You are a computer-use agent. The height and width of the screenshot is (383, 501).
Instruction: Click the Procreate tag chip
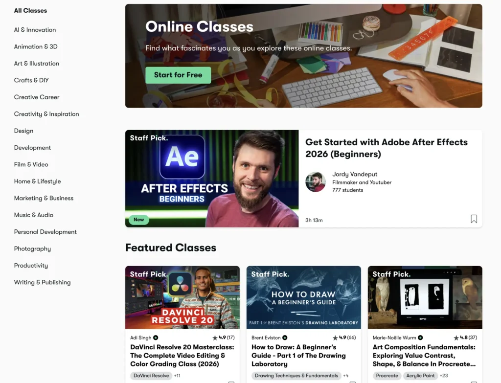click(387, 376)
